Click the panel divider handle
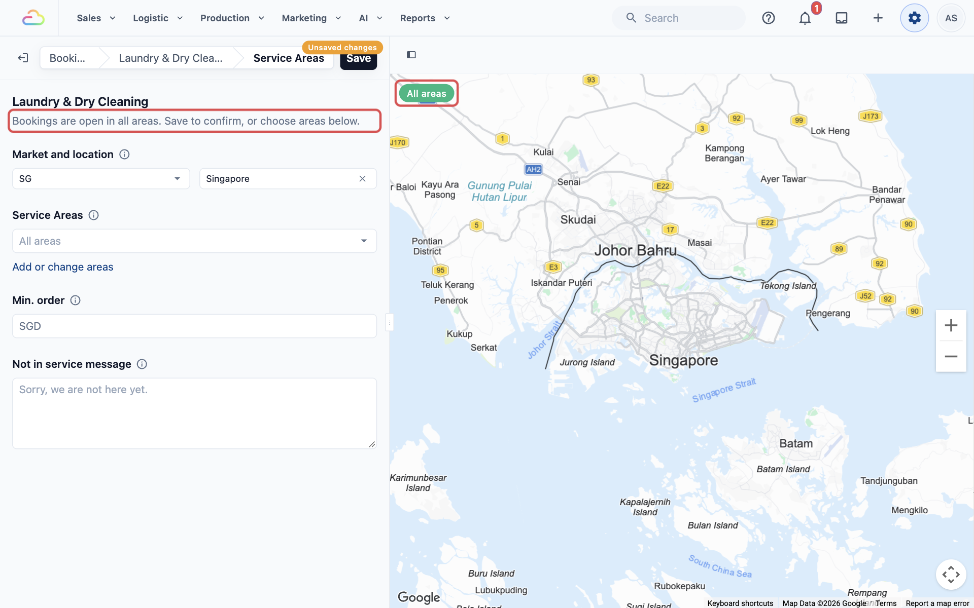This screenshot has width=974, height=608. pyautogui.click(x=390, y=322)
